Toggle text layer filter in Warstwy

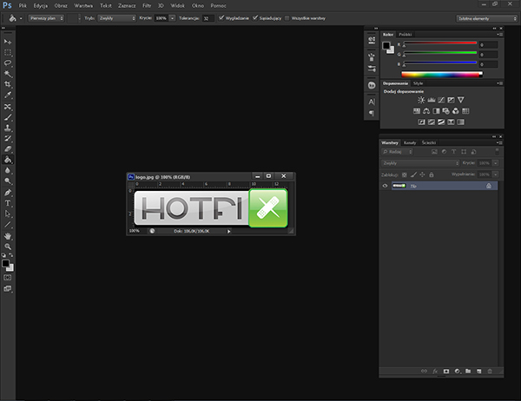click(x=454, y=152)
